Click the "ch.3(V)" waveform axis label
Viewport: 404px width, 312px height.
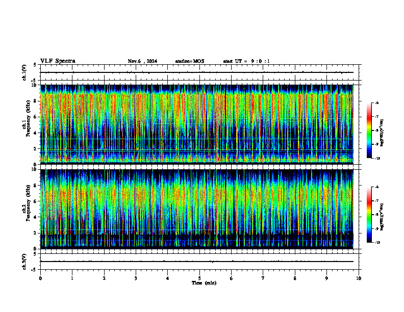click(24, 262)
